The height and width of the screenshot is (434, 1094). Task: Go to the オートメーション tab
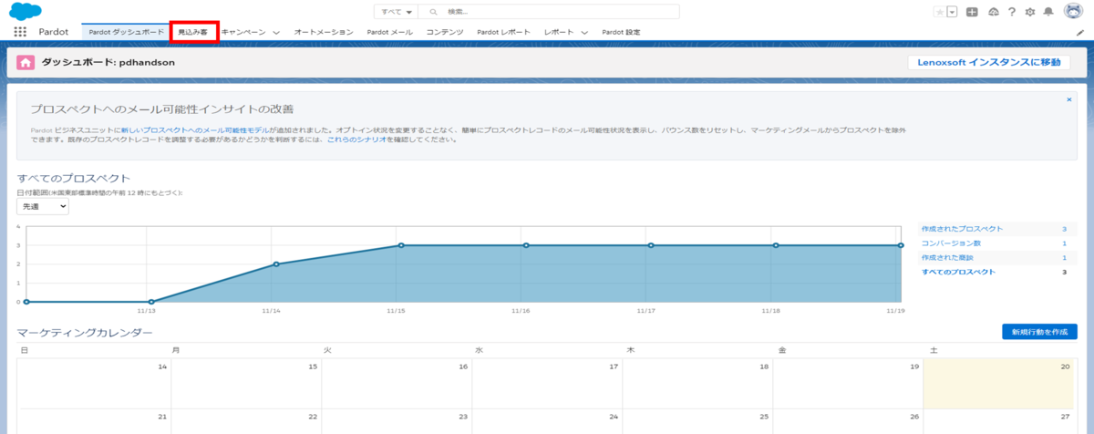(323, 32)
